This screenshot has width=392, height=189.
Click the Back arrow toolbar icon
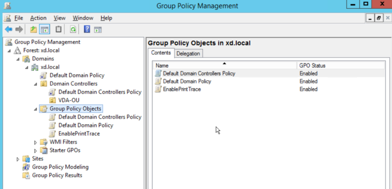[x=8, y=29]
